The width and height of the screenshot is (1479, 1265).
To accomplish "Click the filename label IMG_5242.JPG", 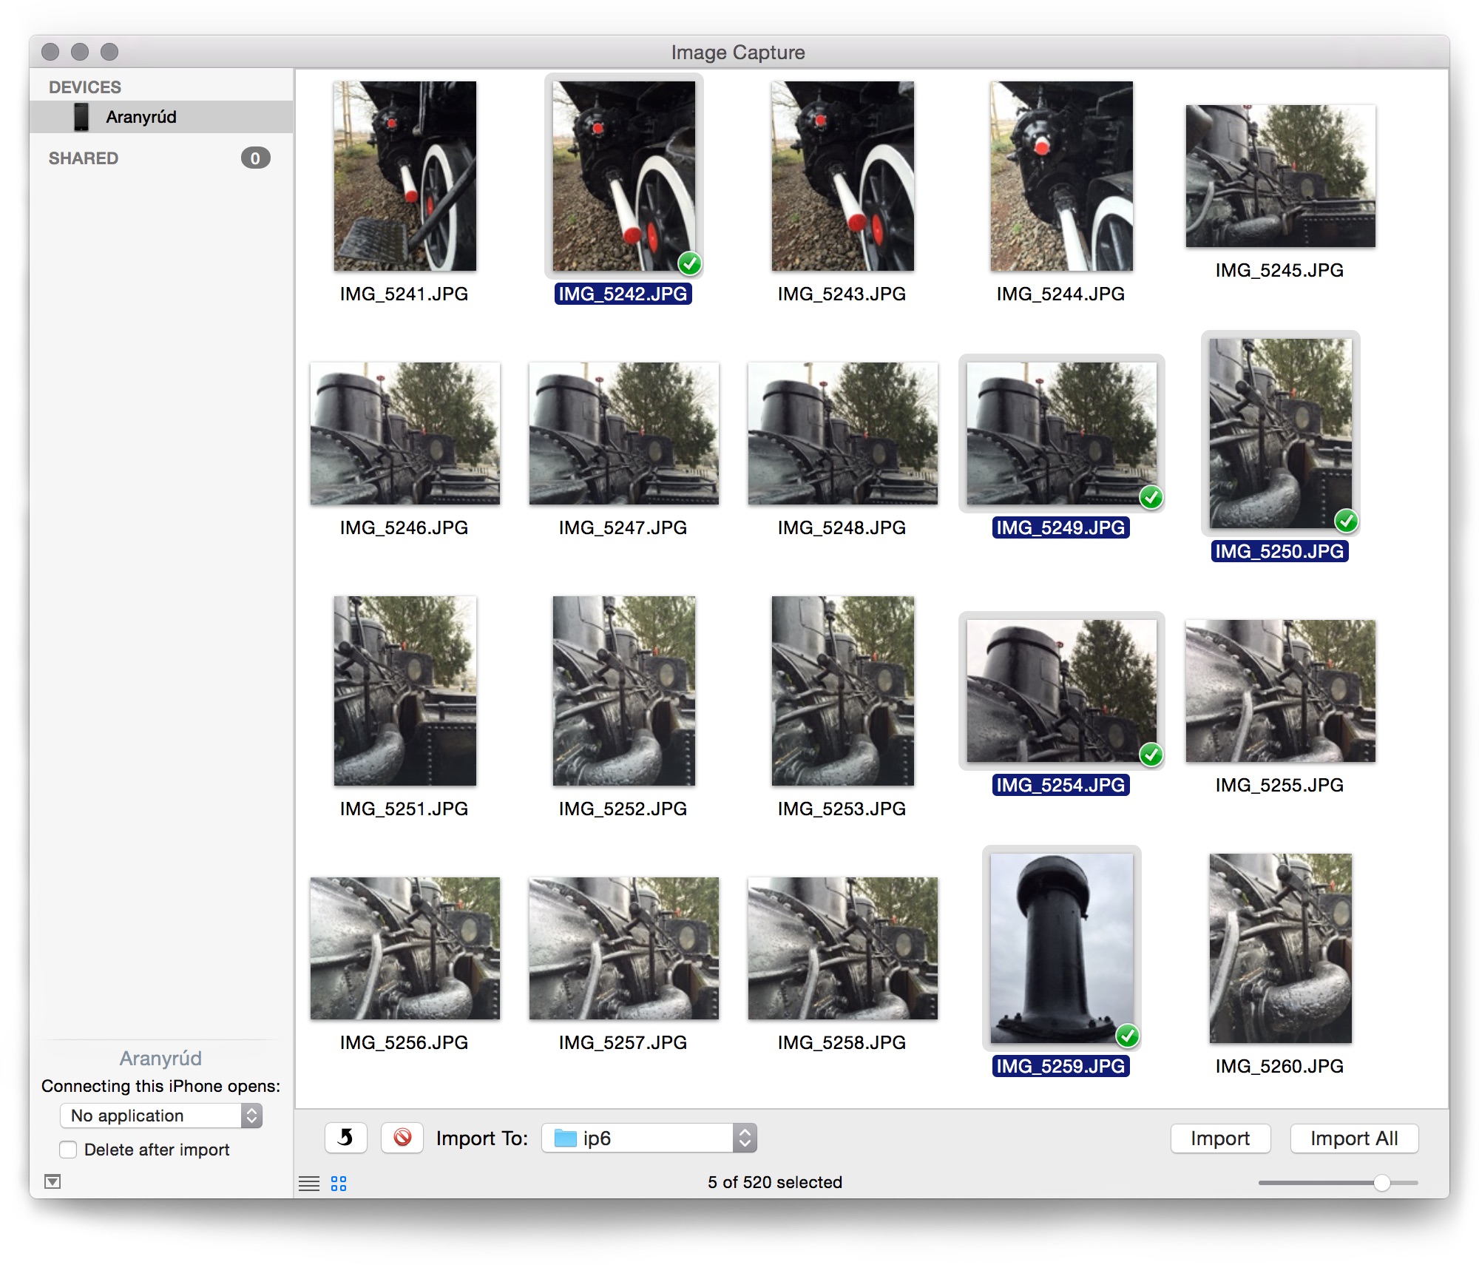I will (x=623, y=294).
